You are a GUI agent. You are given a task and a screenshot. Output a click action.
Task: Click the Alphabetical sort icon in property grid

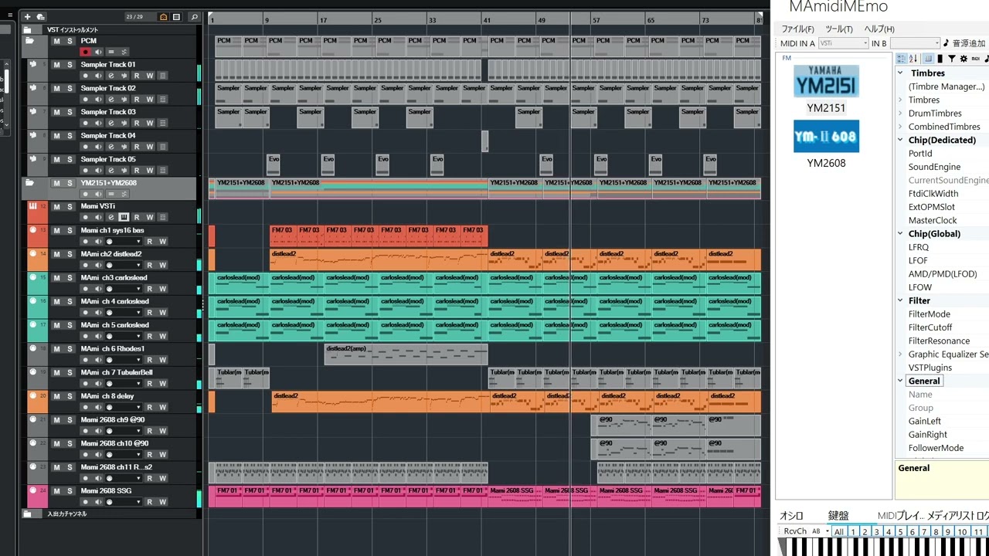pos(913,59)
